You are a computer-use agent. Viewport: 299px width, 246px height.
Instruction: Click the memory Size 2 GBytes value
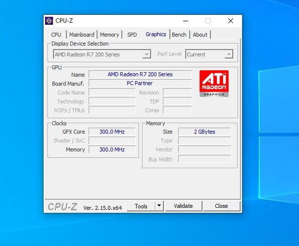tap(204, 132)
